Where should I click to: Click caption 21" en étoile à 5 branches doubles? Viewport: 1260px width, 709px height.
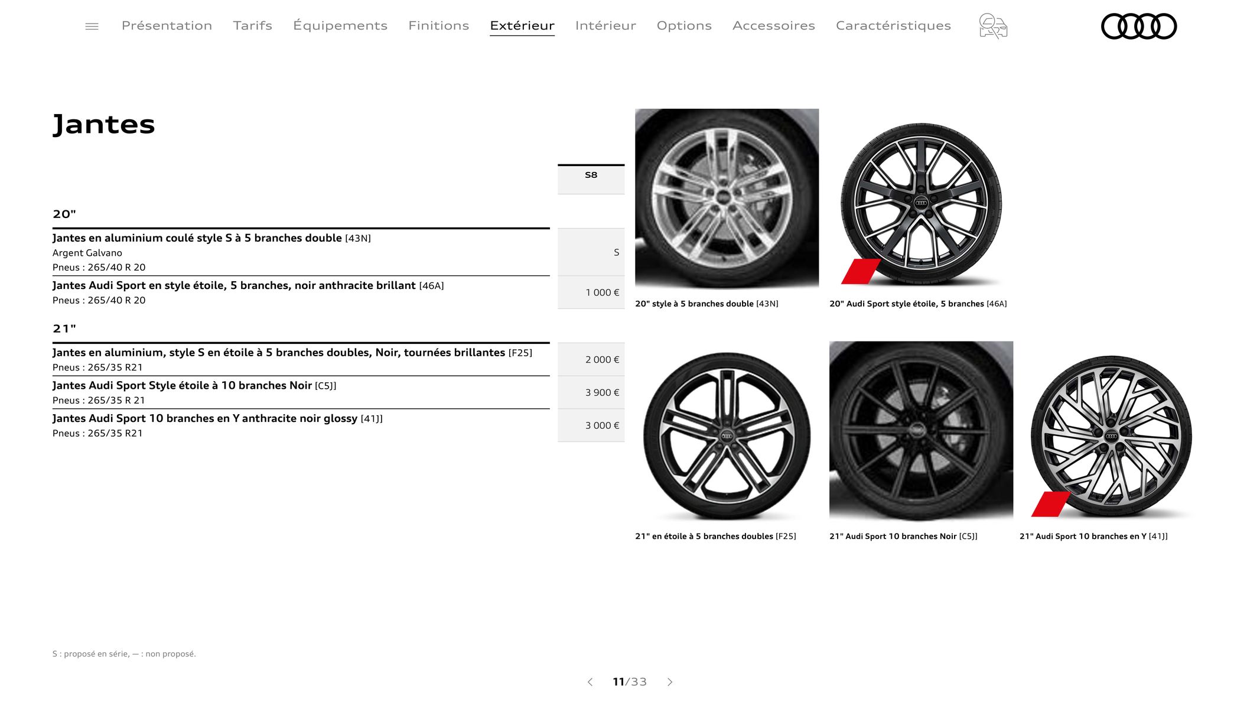(x=715, y=536)
